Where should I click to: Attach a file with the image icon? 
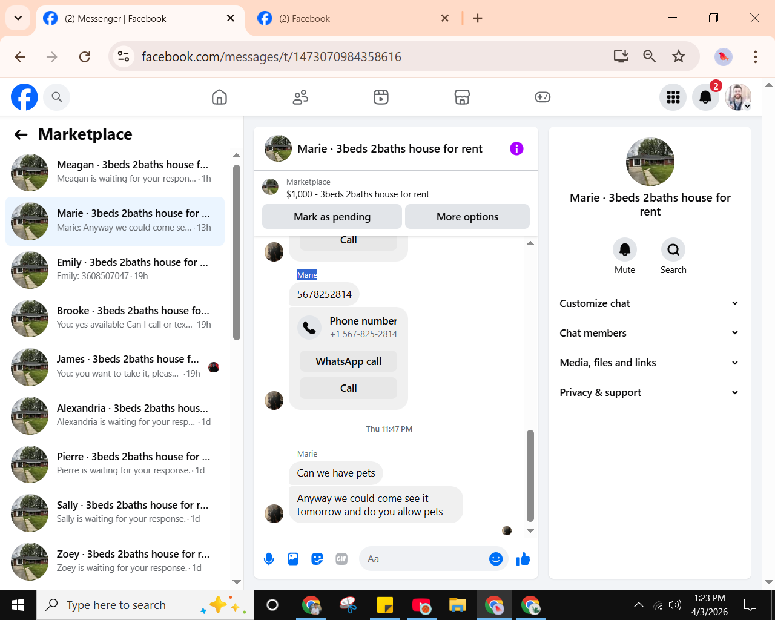coord(293,559)
